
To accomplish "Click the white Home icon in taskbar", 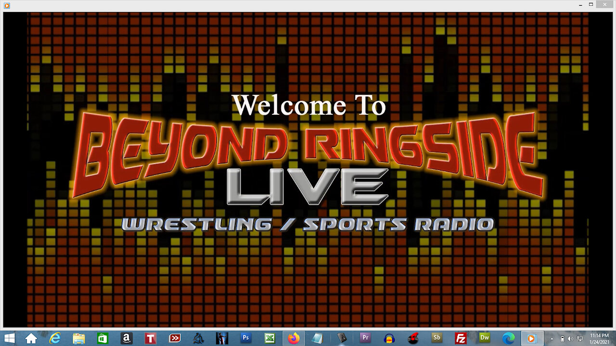I will [x=31, y=338].
